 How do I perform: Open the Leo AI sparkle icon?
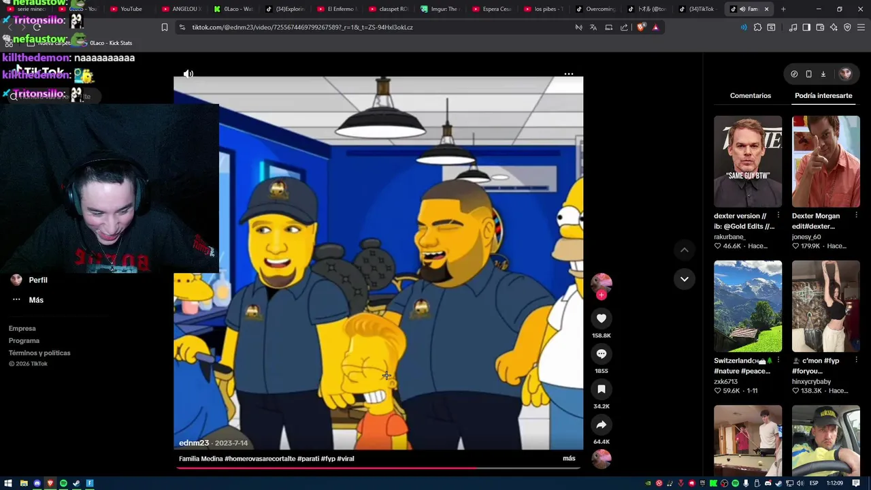point(834,27)
